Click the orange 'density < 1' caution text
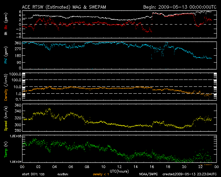 [101, 174]
